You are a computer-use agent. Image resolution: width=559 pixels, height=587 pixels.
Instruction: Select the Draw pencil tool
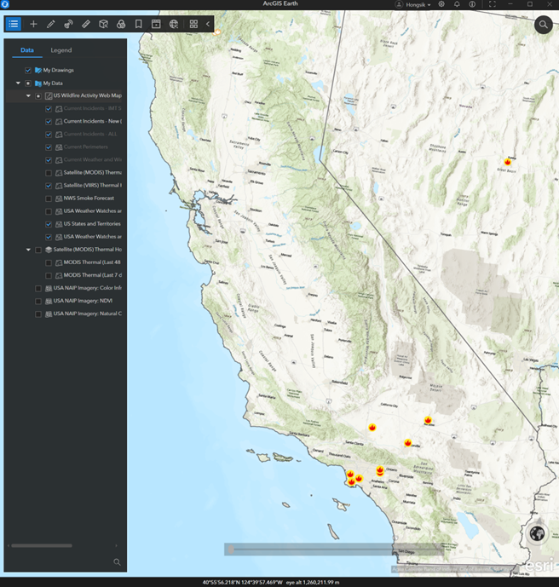coord(50,24)
